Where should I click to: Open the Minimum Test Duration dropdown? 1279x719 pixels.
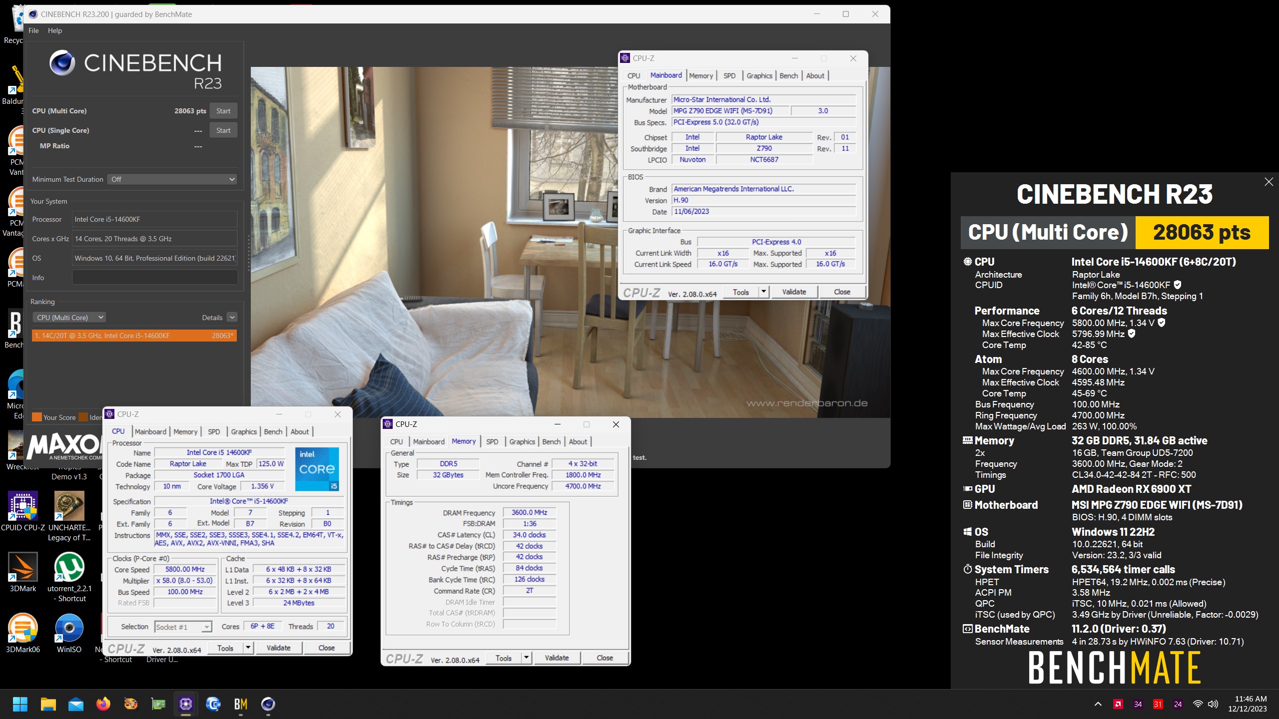click(x=172, y=179)
